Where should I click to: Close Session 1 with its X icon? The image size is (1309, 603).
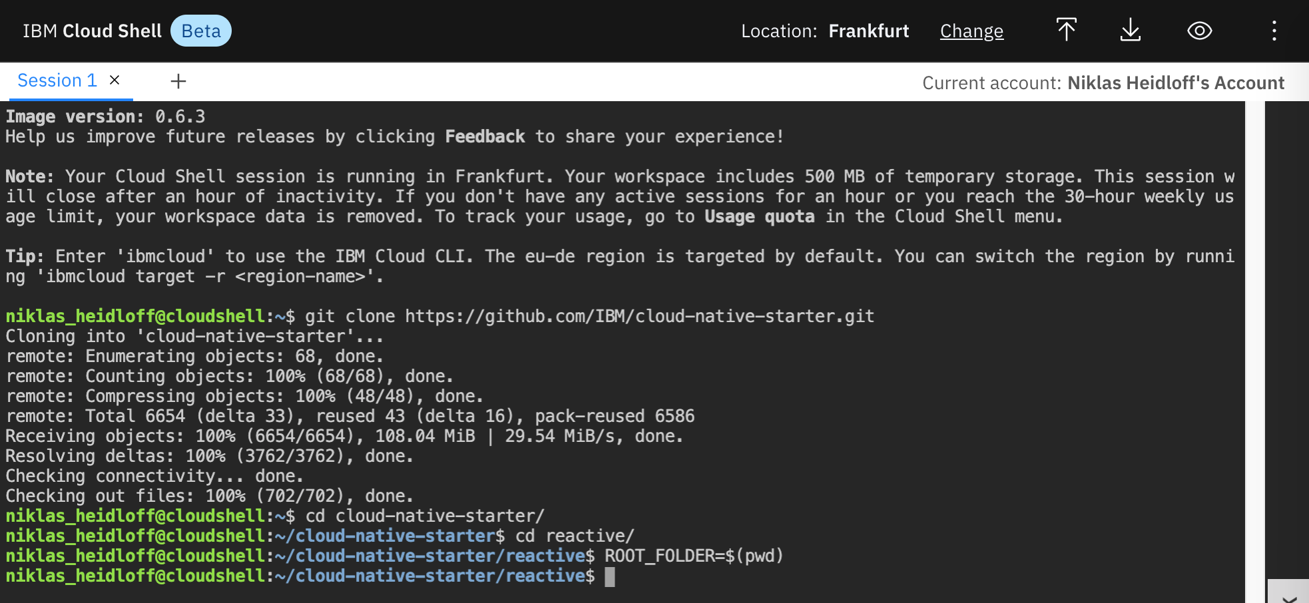pos(115,81)
